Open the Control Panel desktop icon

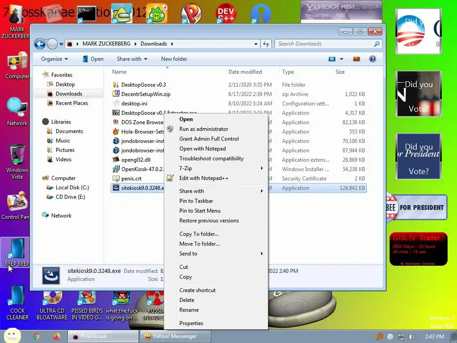click(x=16, y=205)
